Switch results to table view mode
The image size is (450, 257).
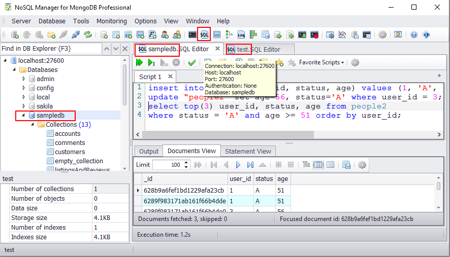pos(318,165)
